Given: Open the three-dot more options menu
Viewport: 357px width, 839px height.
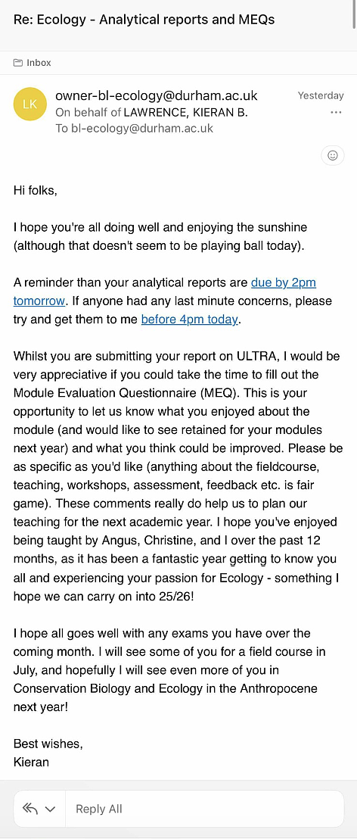Looking at the screenshot, I should (x=336, y=112).
